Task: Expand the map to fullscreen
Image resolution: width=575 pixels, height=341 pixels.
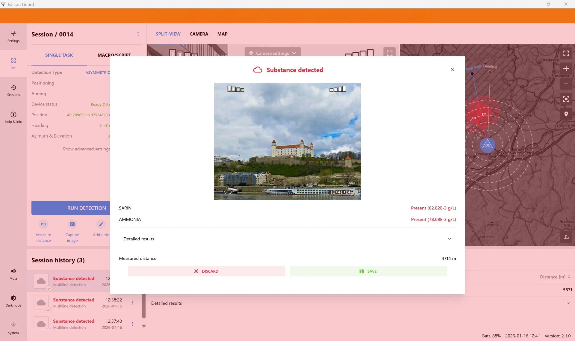Action: pyautogui.click(x=566, y=53)
